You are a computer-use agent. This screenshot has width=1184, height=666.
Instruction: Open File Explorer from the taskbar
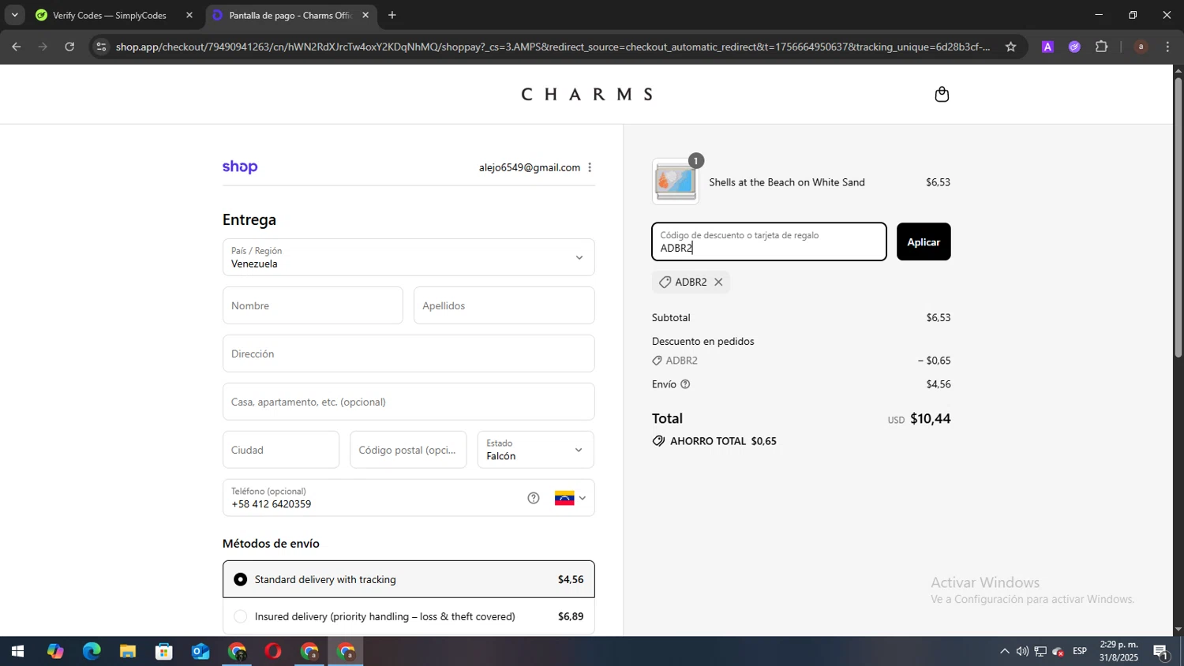point(128,652)
